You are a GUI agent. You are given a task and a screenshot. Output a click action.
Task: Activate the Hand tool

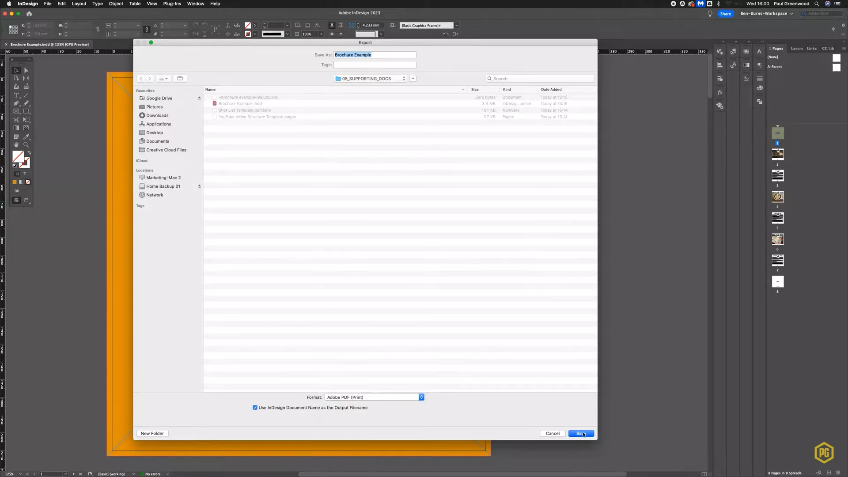click(16, 145)
